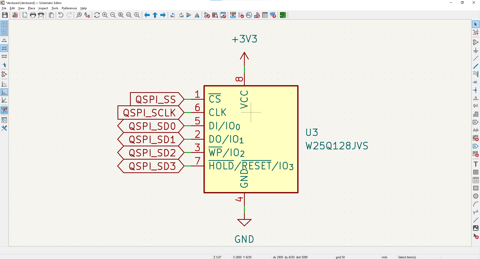Click the Save schematic icon

[x=5, y=15]
